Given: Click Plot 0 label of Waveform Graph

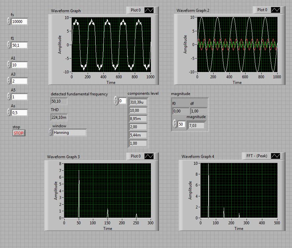Looking at the screenshot, I should coord(135,10).
